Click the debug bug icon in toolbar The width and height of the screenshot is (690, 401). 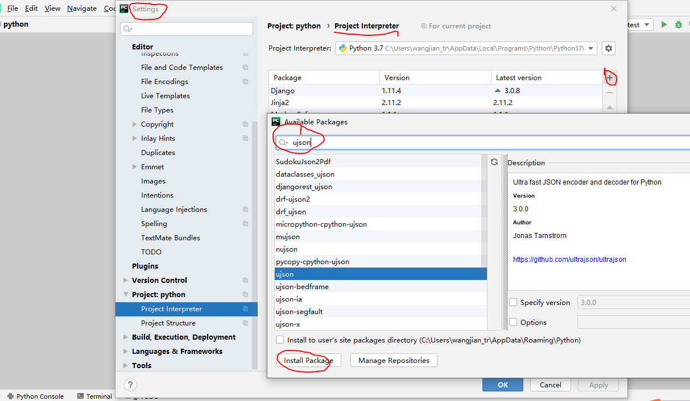tap(679, 24)
